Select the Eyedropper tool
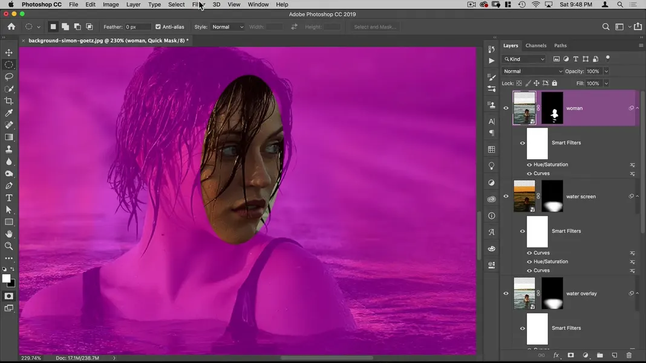The height and width of the screenshot is (363, 646). (x=8, y=113)
